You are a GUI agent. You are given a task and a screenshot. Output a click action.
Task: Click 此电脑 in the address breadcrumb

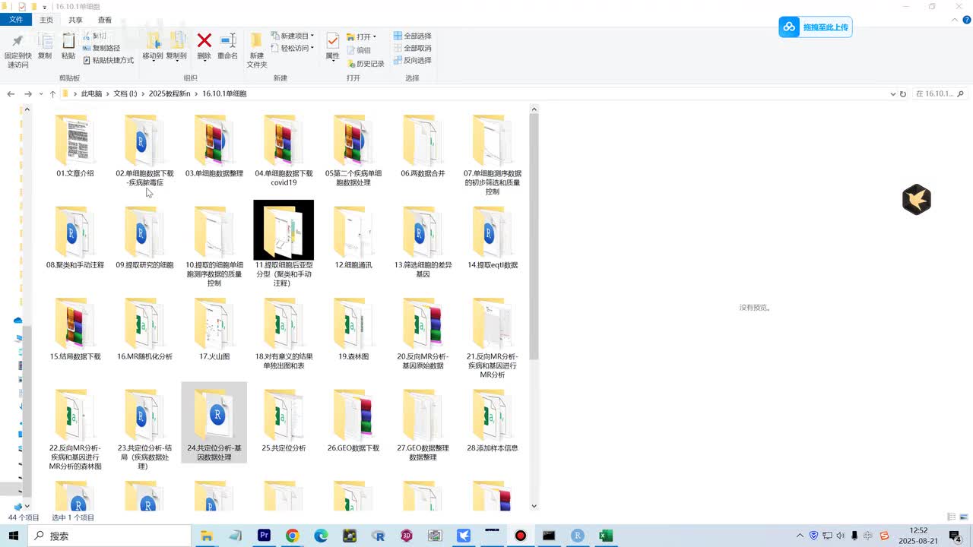[x=91, y=94]
